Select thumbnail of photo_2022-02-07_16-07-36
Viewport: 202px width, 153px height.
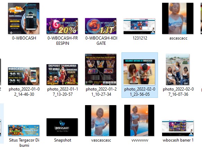178,69
